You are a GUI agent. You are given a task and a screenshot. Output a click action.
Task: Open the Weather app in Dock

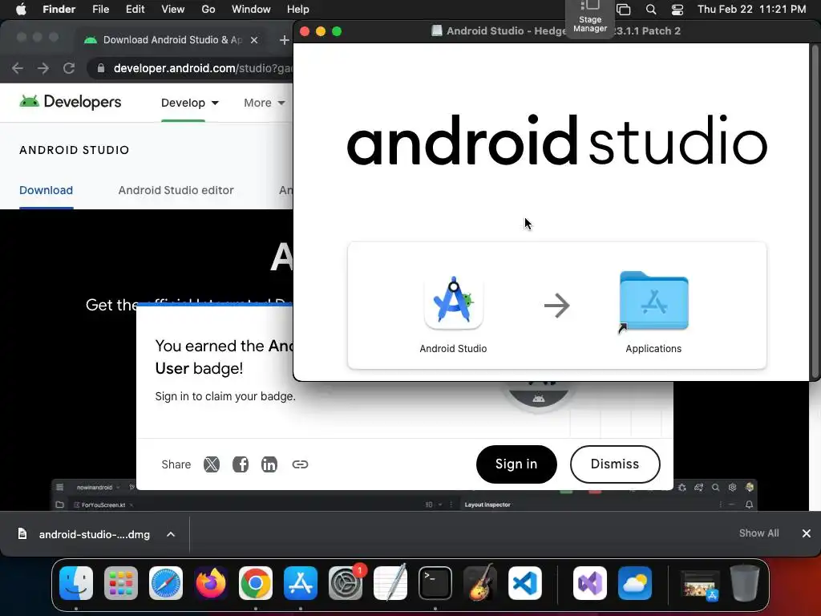(635, 583)
